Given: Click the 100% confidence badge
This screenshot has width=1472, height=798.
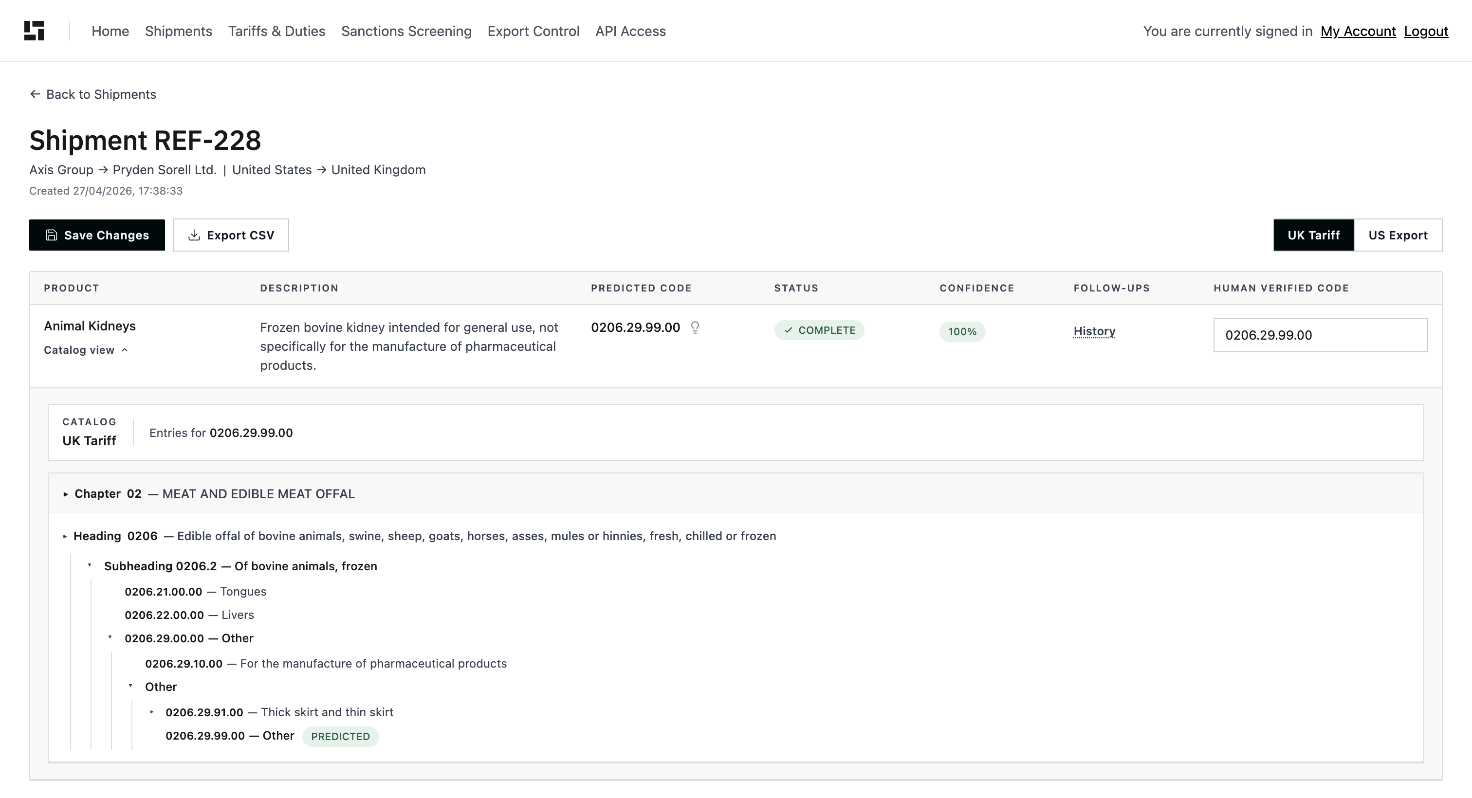Looking at the screenshot, I should [962, 332].
